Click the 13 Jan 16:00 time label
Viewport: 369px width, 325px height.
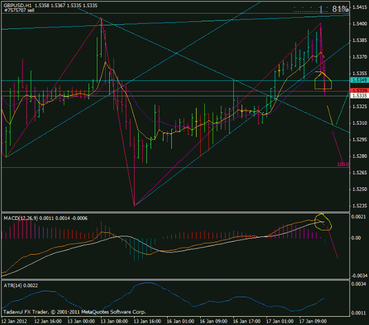tap(148, 321)
